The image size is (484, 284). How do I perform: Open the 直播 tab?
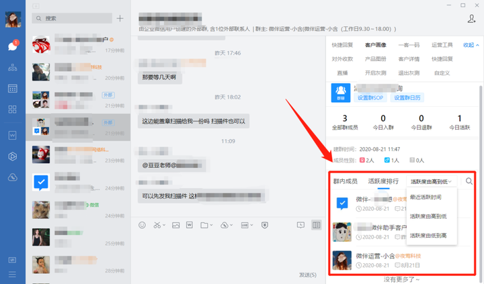click(x=342, y=73)
